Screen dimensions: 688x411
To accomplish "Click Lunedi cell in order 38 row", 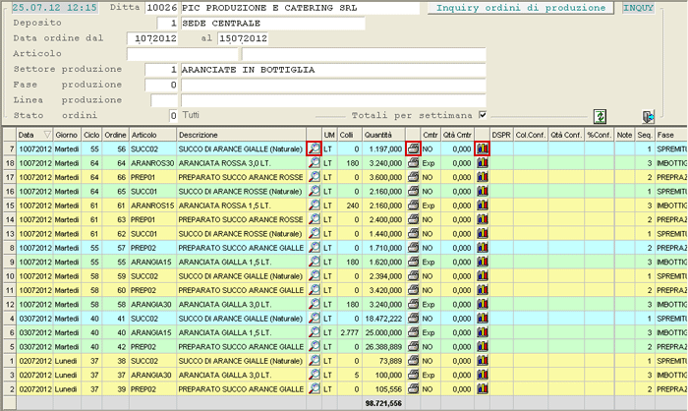I will (x=66, y=361).
